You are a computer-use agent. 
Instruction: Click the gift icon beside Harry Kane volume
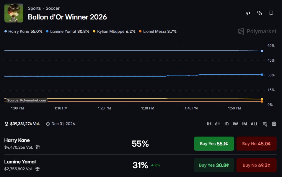(x=38, y=147)
